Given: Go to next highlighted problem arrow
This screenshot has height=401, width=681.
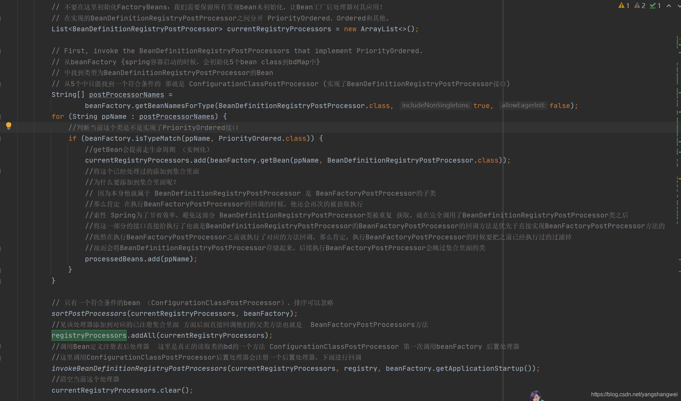Looking at the screenshot, I should 679,6.
